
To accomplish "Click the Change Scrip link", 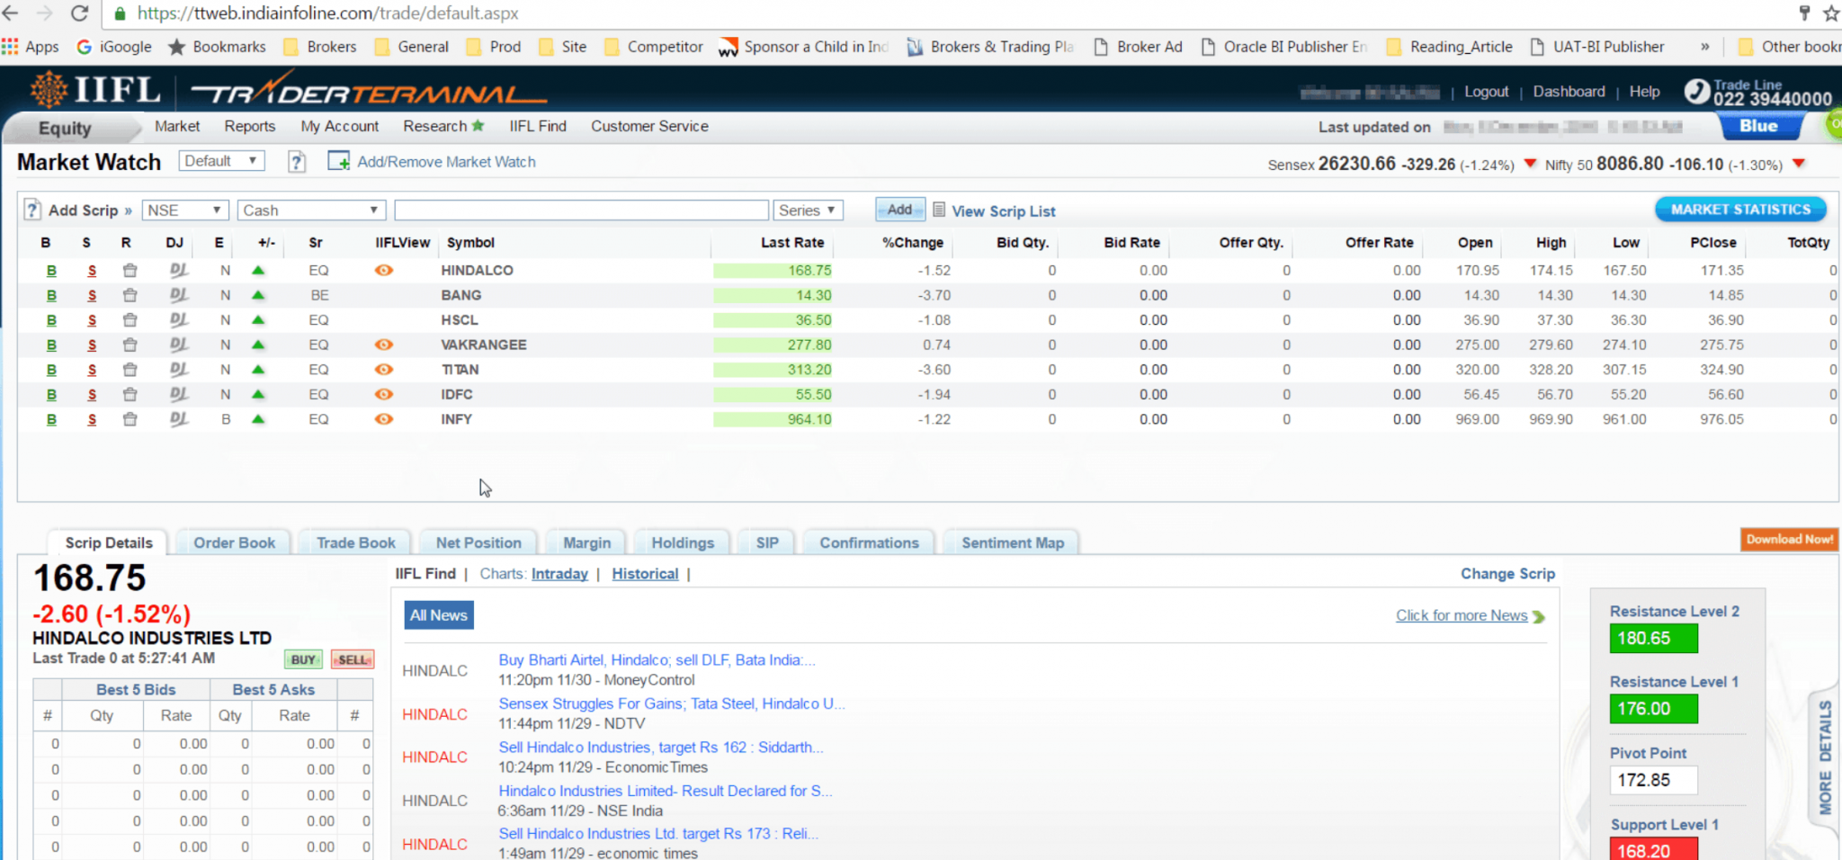I will click(x=1507, y=574).
